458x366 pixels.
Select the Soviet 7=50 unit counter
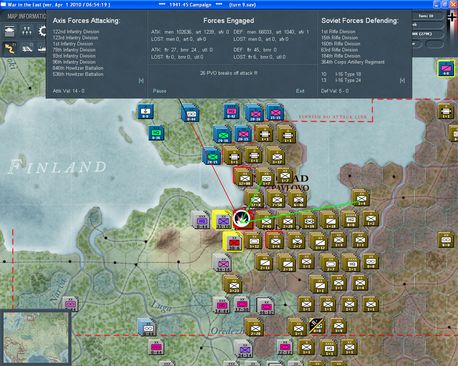(x=277, y=199)
